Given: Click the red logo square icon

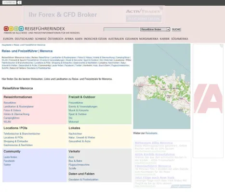Looking at the screenshot, I should [6, 29].
